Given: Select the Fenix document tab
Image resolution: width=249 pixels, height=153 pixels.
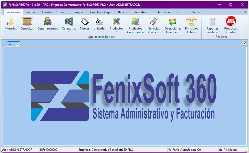Looking at the screenshot, I should point(11,44).
